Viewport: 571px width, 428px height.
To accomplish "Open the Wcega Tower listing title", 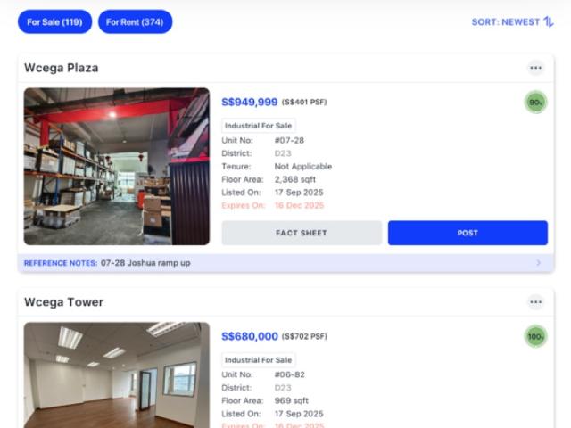I will click(x=63, y=302).
